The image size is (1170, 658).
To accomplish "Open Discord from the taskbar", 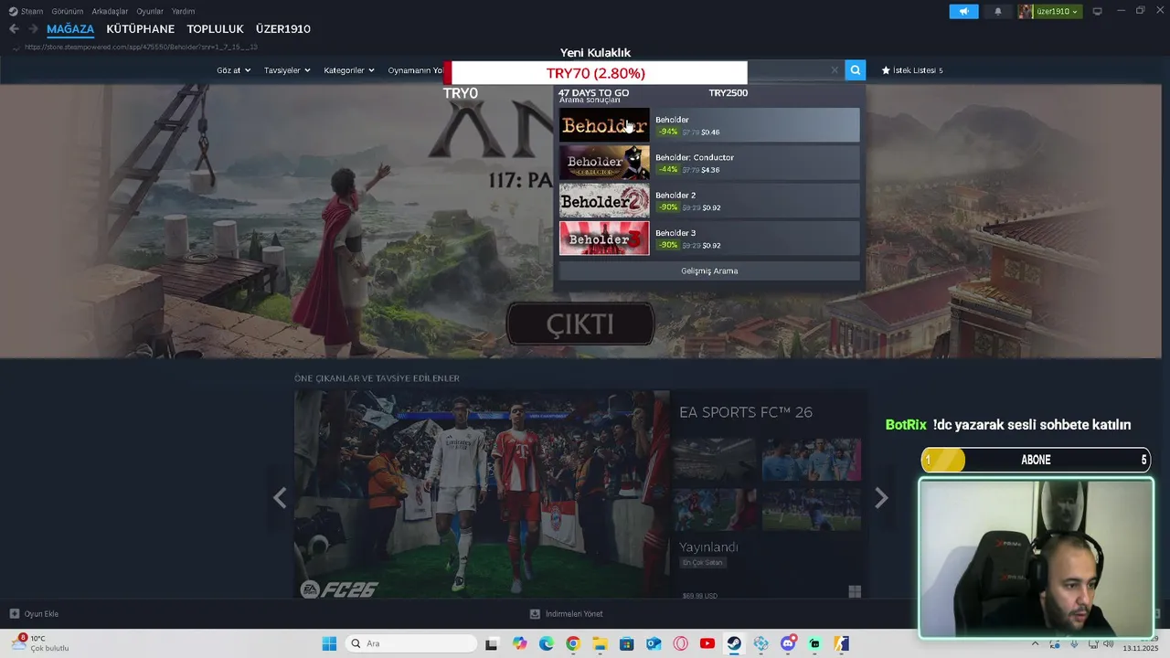I will click(788, 643).
